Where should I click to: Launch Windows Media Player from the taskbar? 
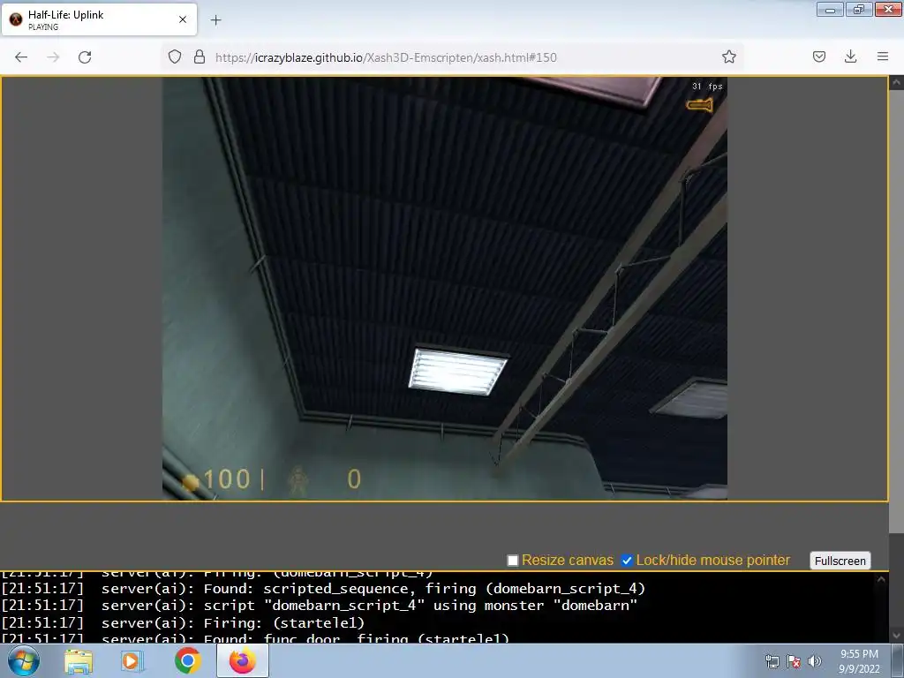(132, 661)
